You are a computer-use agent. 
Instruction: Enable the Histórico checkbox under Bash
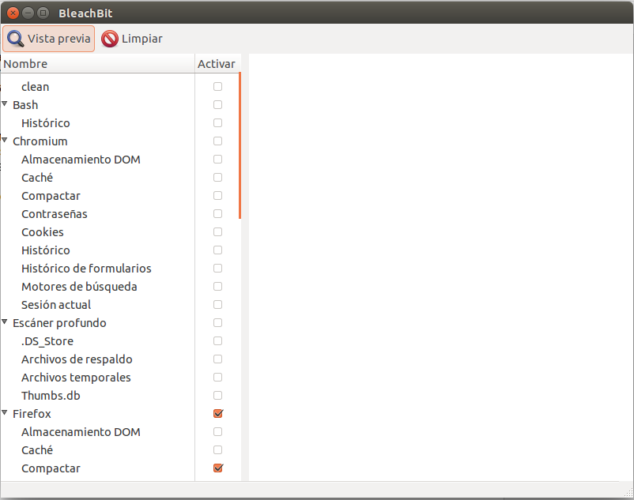click(x=217, y=122)
